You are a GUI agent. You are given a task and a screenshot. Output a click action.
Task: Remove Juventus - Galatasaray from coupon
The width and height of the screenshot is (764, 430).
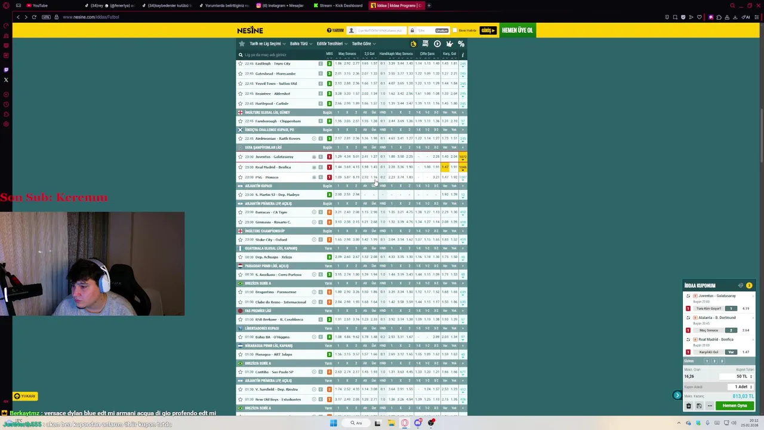[753, 296]
